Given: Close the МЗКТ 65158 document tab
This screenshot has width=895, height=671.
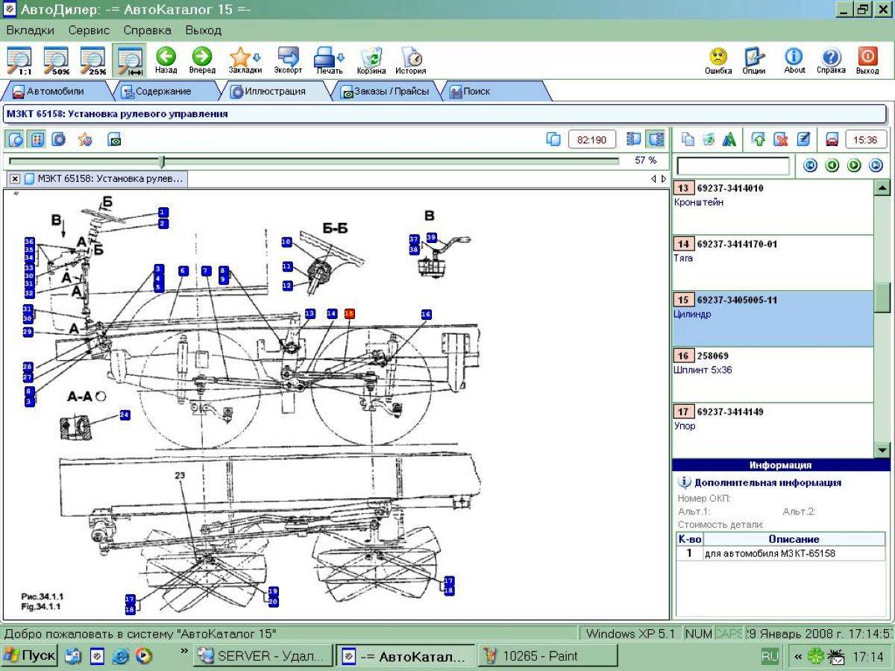Looking at the screenshot, I should coord(15,179).
